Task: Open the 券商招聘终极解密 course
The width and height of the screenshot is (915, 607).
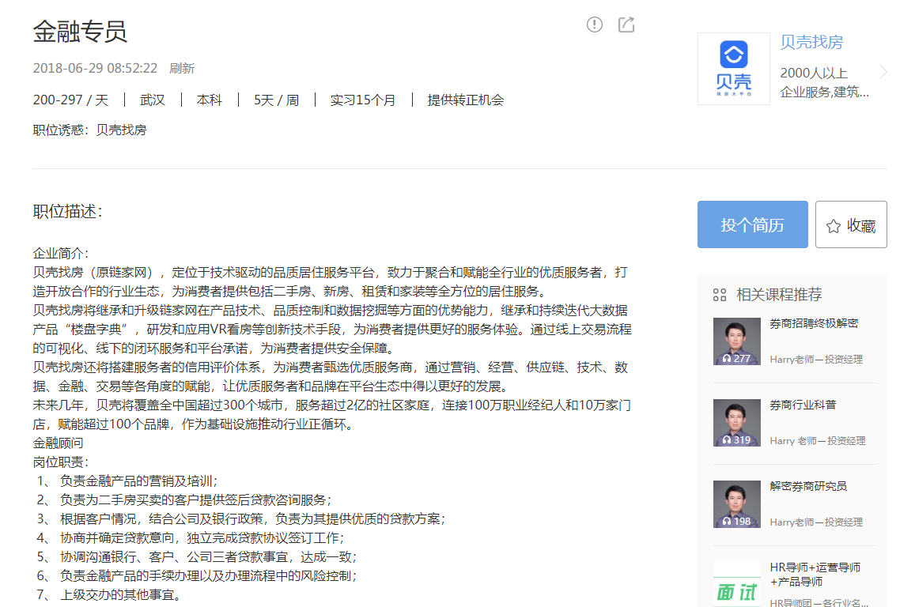Action: tap(814, 323)
